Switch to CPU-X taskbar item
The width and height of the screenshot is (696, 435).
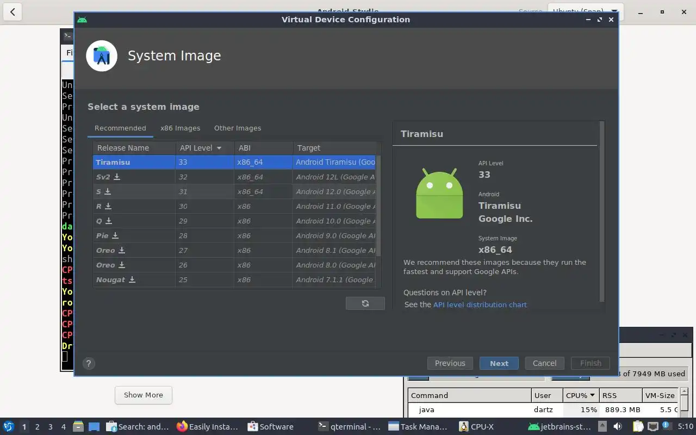tap(476, 426)
